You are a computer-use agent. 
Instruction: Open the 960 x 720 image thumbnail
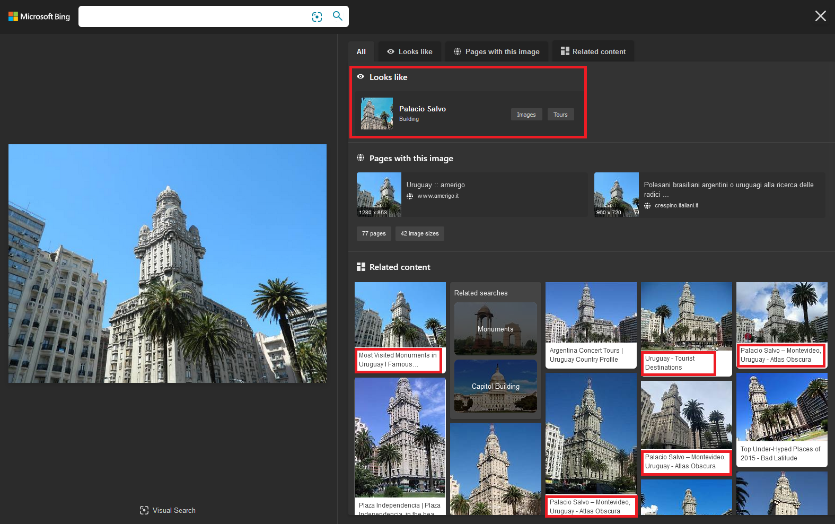[617, 195]
